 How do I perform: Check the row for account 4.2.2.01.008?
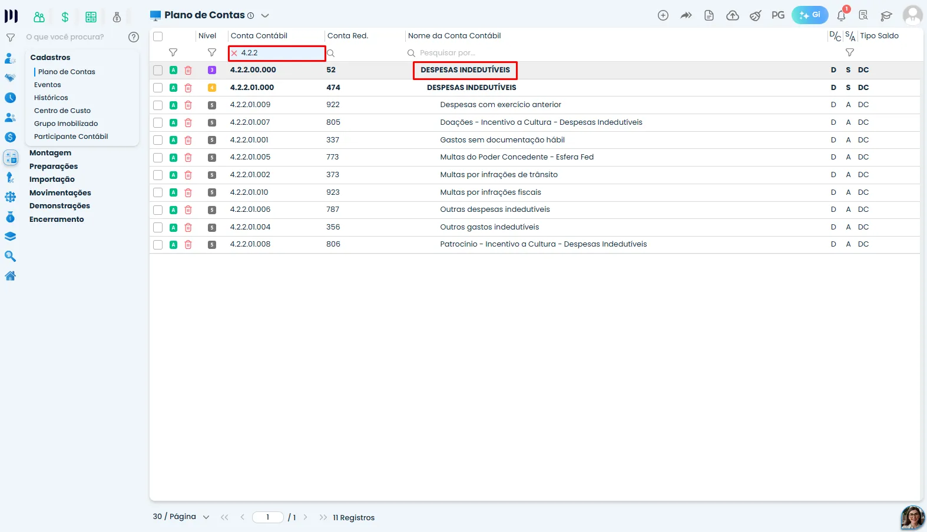[158, 244]
